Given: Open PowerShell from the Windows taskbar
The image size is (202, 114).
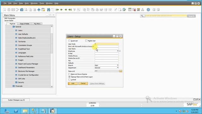Looking at the screenshot, I should point(16,111).
